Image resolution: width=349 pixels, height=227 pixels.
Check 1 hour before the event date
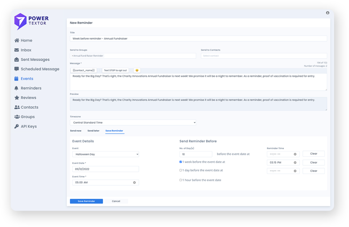[181, 180]
